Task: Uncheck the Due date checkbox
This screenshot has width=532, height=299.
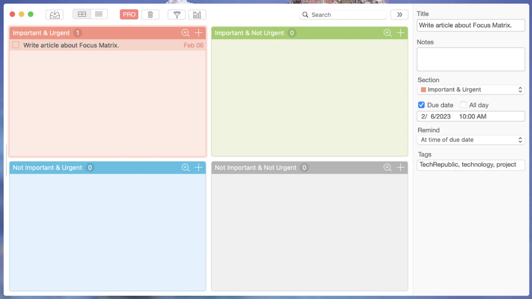Action: [421, 105]
